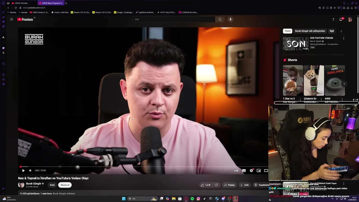Viewport: 359px width, 202px height.
Task: Open Burak Güngör channel avatar
Action: coord(21,185)
